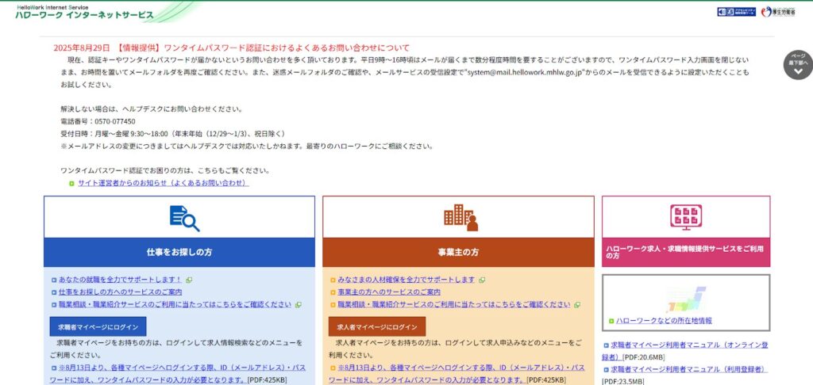Jump to page bottom with ページ最下部へ

pos(797,65)
